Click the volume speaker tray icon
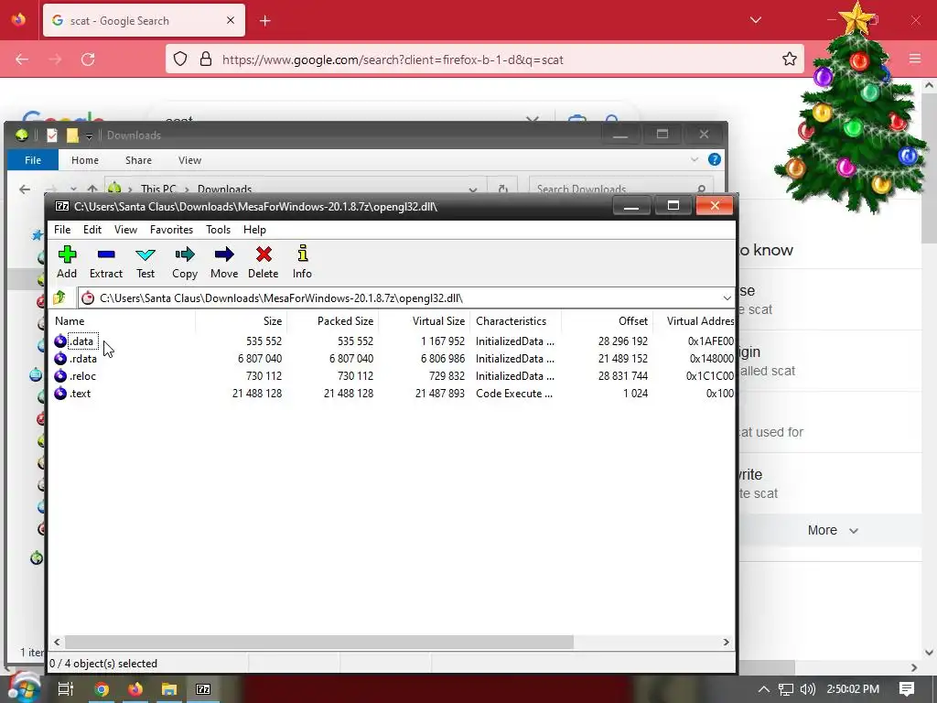The width and height of the screenshot is (937, 703). tap(807, 689)
